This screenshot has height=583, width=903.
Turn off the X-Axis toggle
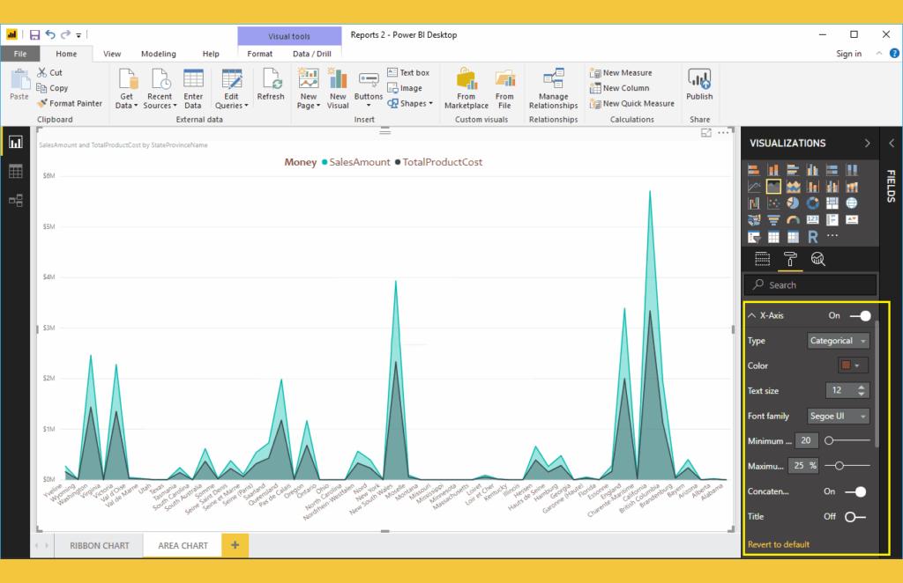[860, 315]
